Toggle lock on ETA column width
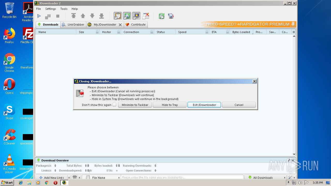 click(x=228, y=32)
